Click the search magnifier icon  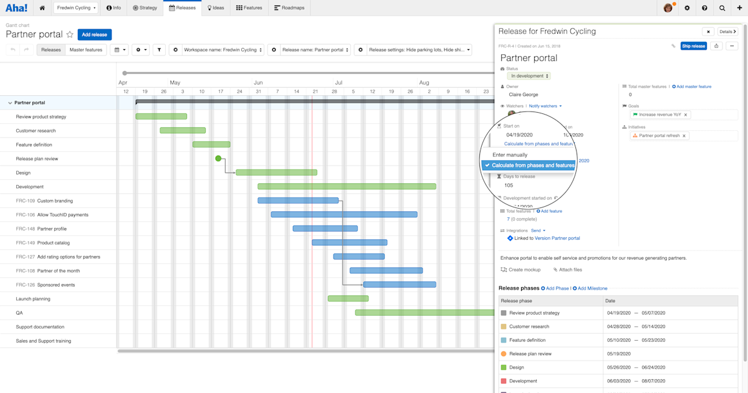coord(722,8)
